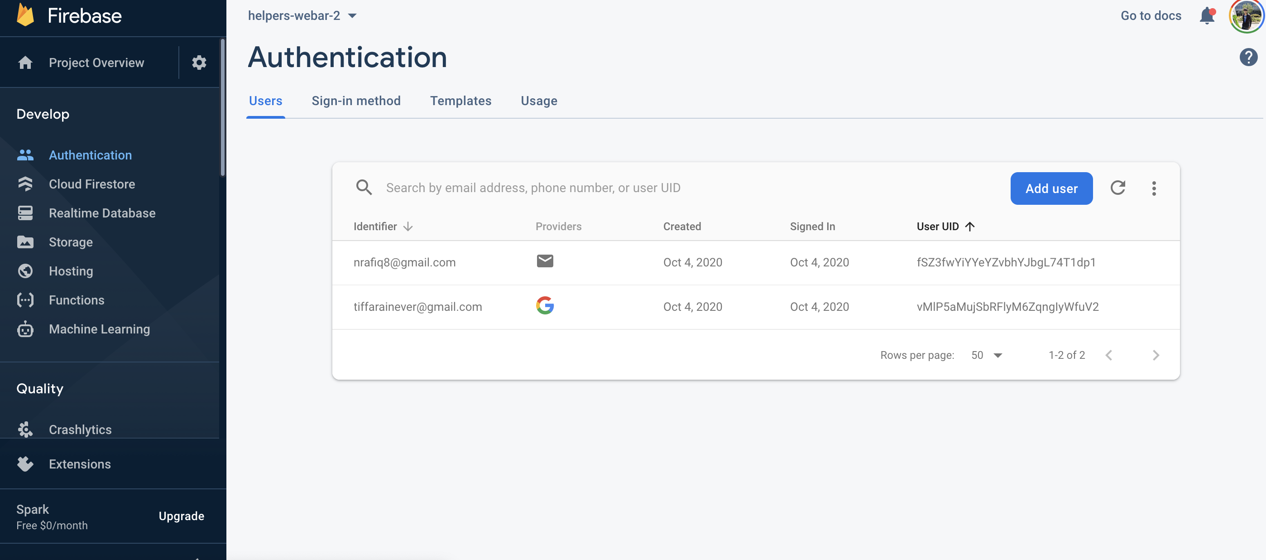Open Functions in sidebar
The width and height of the screenshot is (1266, 560).
(76, 300)
